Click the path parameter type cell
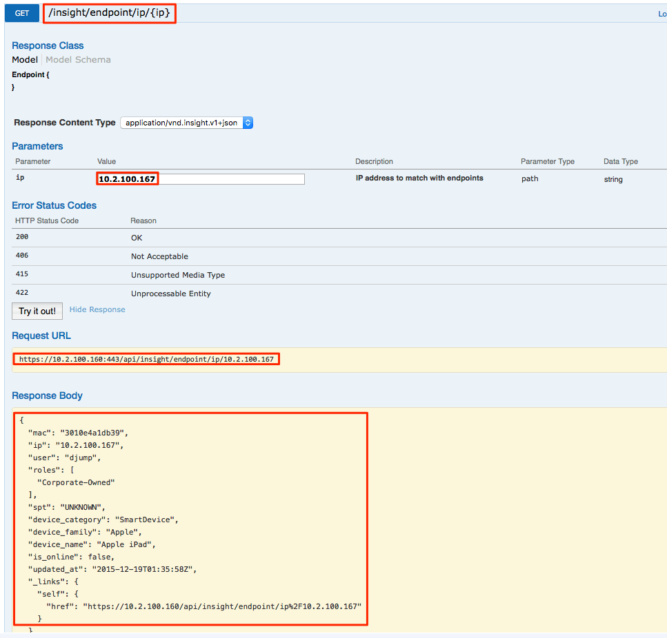Viewport: 667px width, 638px height. (530, 179)
